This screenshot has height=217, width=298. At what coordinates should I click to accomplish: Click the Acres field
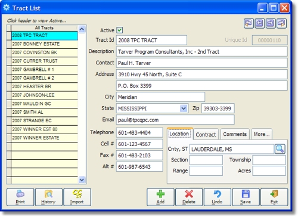pos(269,171)
